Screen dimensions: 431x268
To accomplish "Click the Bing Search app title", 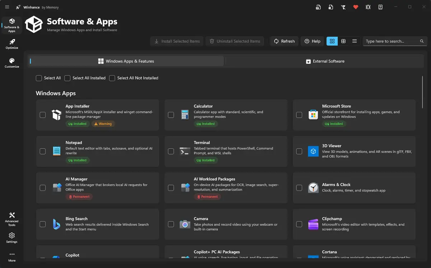I will [x=77, y=219].
